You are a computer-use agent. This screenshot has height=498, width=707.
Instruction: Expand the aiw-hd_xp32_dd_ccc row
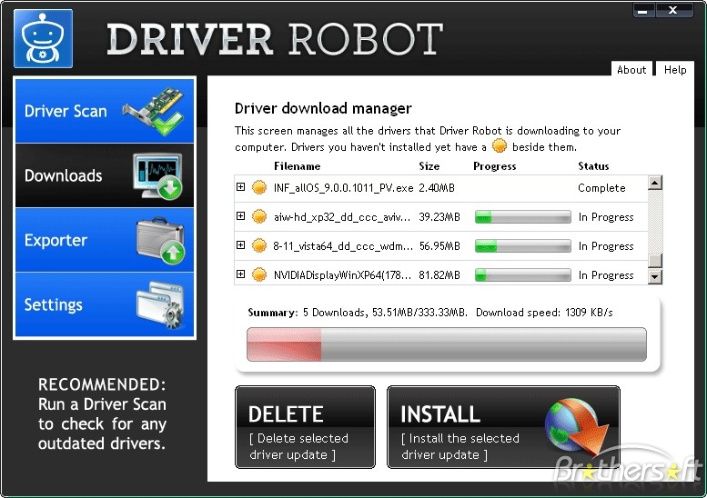pyautogui.click(x=241, y=215)
